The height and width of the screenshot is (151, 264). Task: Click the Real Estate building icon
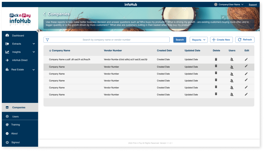tap(7, 69)
